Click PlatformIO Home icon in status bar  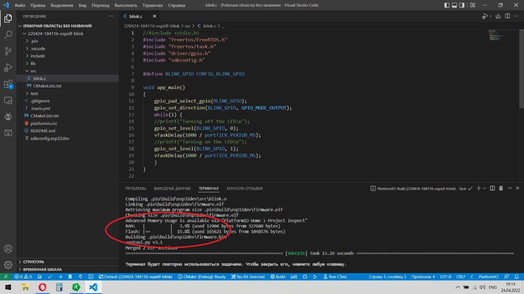[39, 276]
